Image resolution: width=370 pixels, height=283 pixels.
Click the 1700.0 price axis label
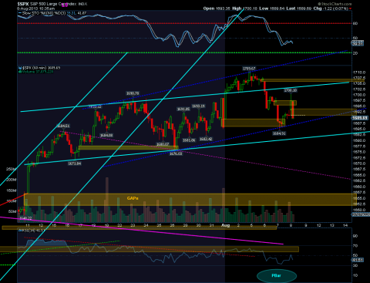click(x=359, y=95)
